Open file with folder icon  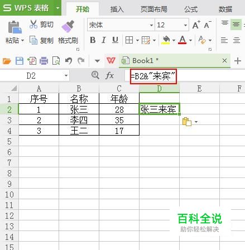click(x=7, y=61)
